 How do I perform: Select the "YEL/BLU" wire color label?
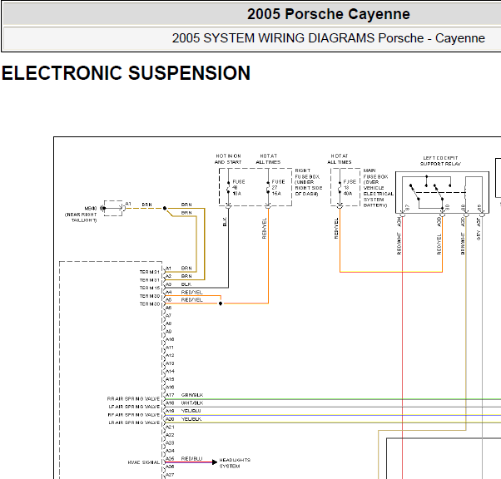click(x=191, y=411)
